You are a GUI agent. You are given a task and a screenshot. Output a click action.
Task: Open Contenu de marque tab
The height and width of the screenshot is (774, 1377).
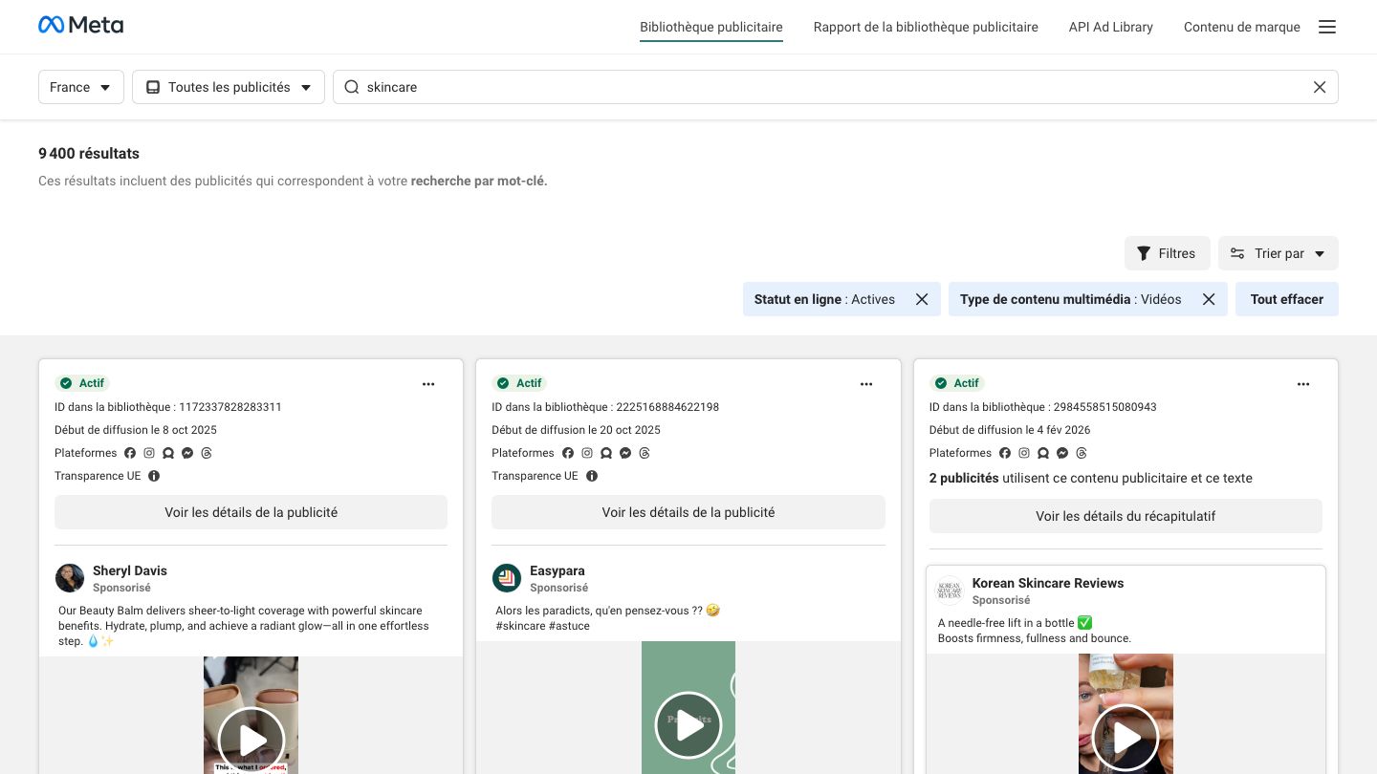coord(1242,27)
